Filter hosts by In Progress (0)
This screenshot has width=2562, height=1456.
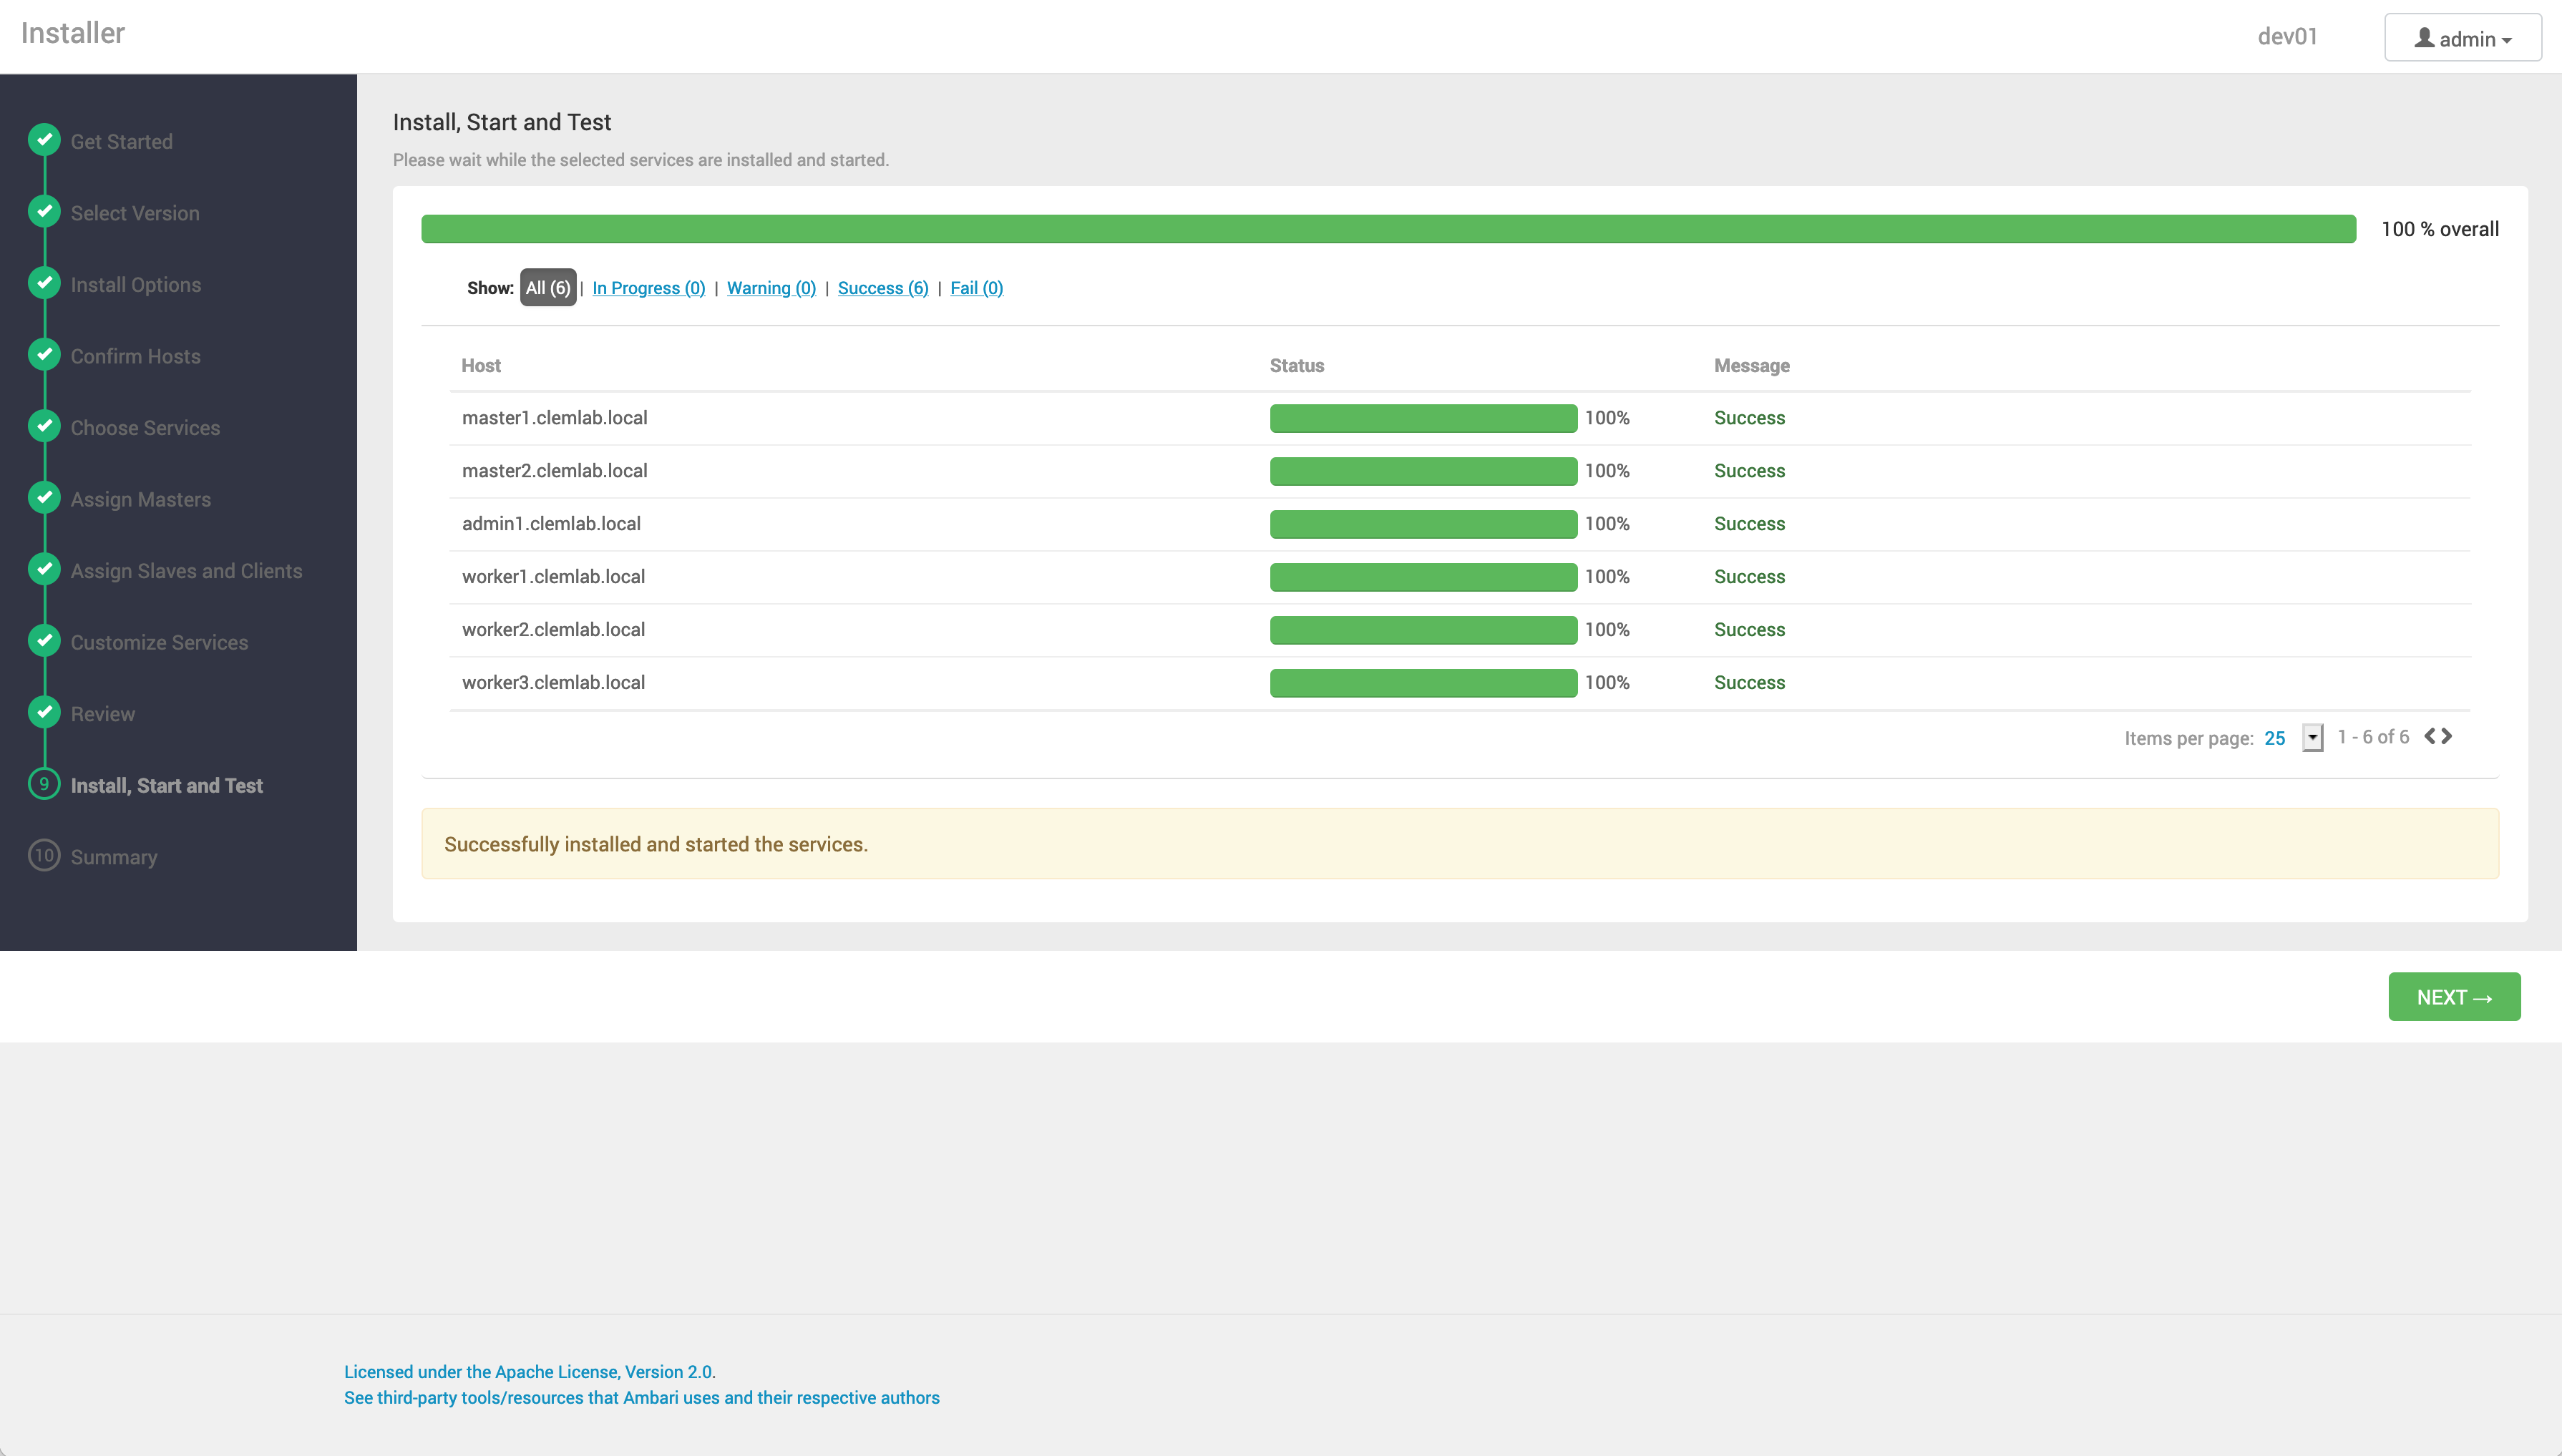point(648,288)
